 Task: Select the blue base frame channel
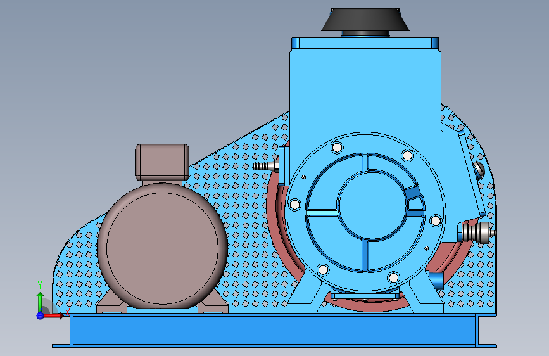point(274,330)
